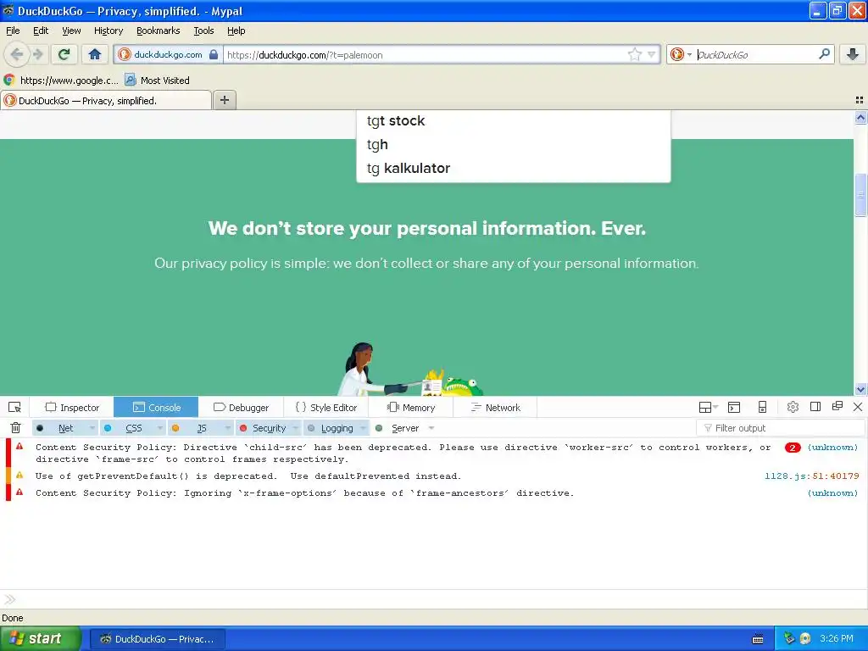Click the Windows start button

[40, 638]
